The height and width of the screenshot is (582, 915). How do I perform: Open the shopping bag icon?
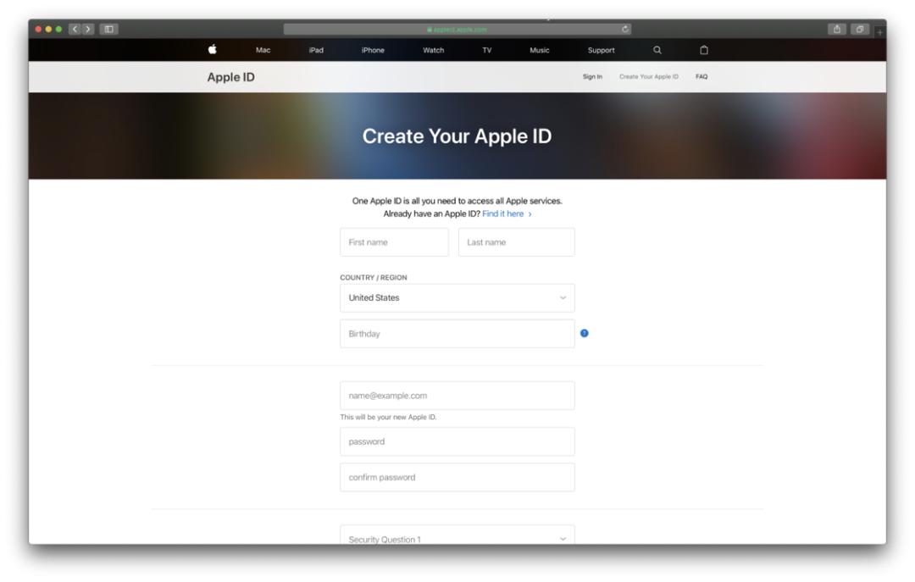coord(704,50)
